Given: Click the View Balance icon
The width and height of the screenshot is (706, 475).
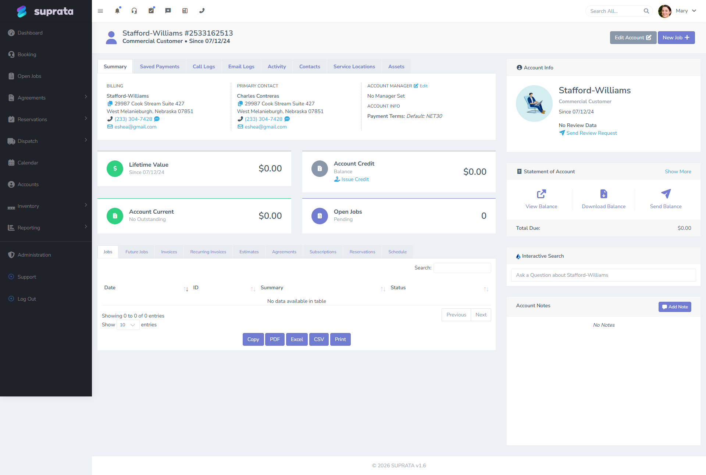Looking at the screenshot, I should coord(541,193).
